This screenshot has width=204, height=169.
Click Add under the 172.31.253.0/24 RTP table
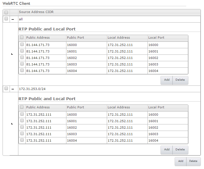coord(166,150)
